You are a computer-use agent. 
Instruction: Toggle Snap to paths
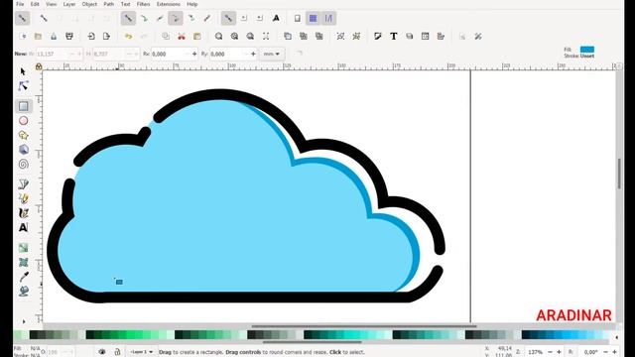click(x=144, y=18)
